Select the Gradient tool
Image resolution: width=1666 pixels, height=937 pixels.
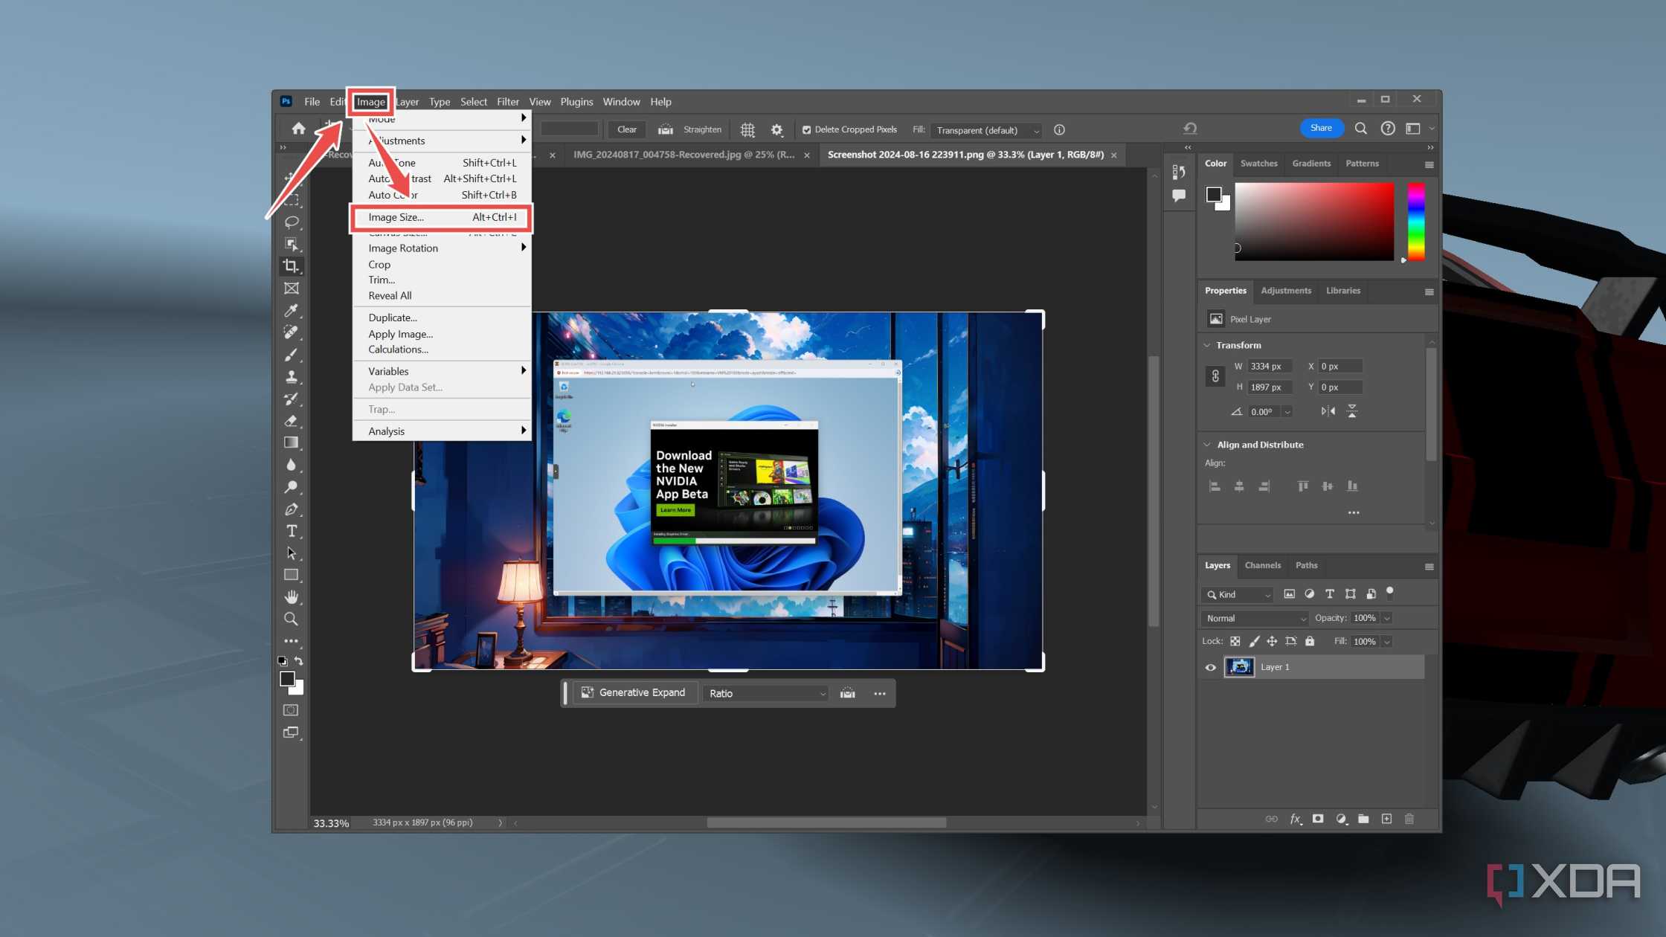[291, 442]
